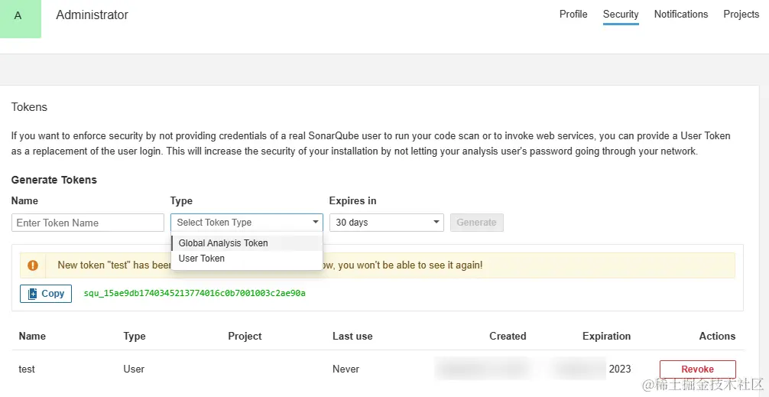Choose Global Analysis Token option
The image size is (769, 397).
pos(247,243)
